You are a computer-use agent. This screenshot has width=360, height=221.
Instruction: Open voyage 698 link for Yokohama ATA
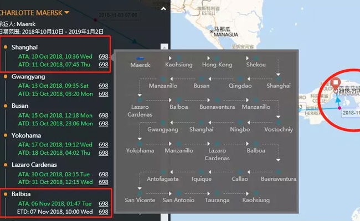click(x=104, y=145)
